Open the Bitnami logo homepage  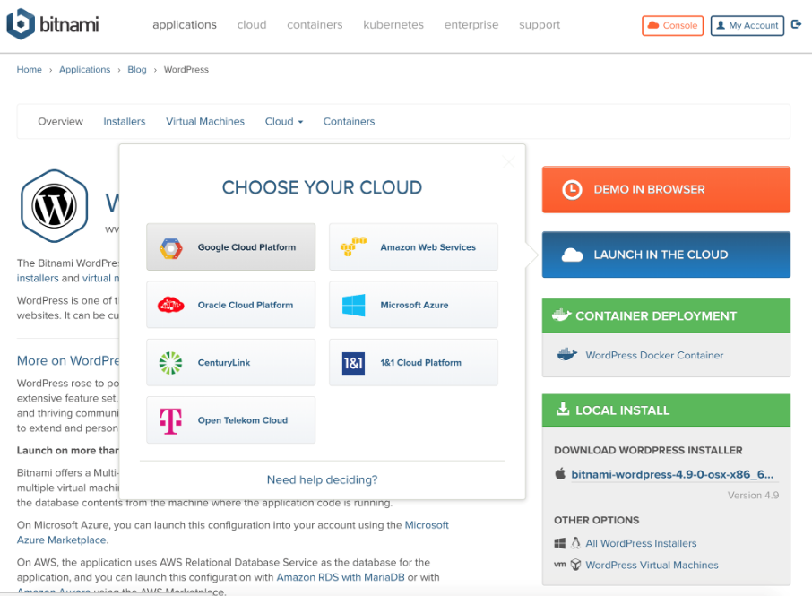[52, 25]
